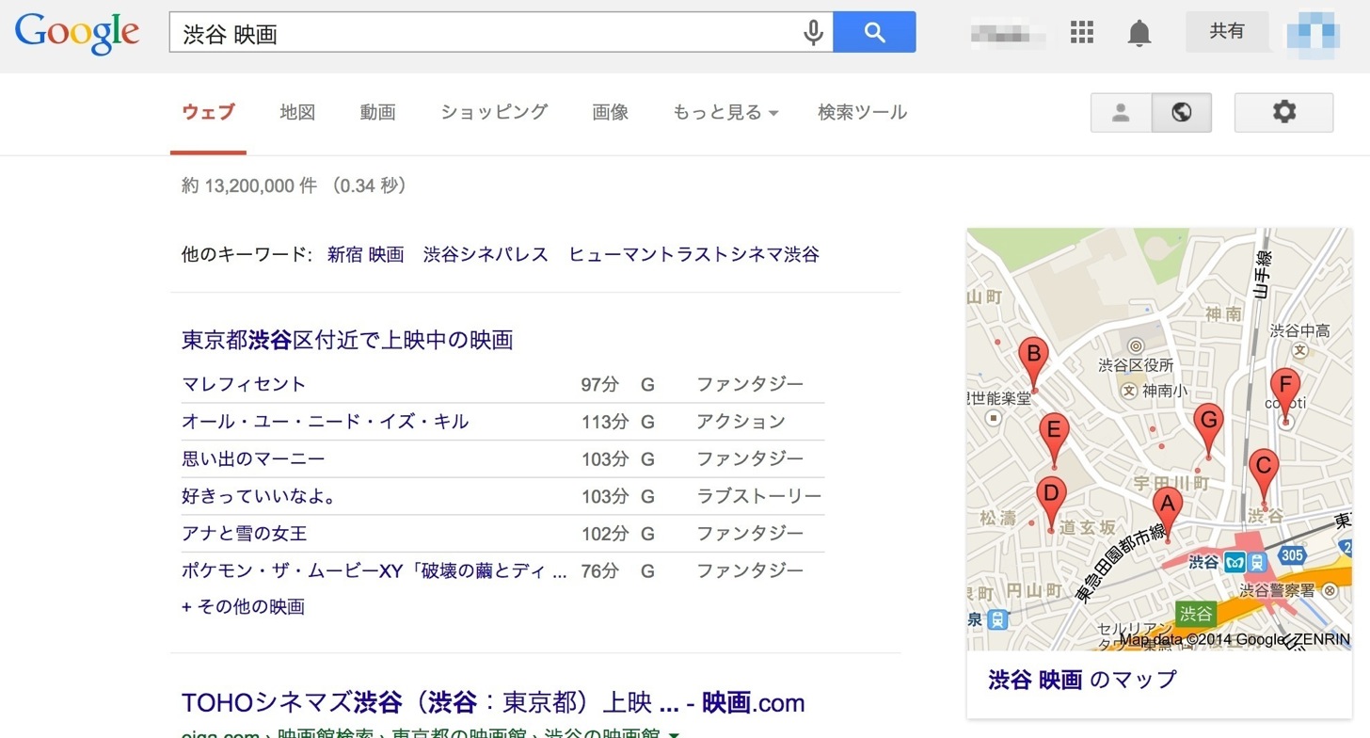Click map pin E on the map
This screenshot has height=738, width=1370.
click(x=1054, y=441)
